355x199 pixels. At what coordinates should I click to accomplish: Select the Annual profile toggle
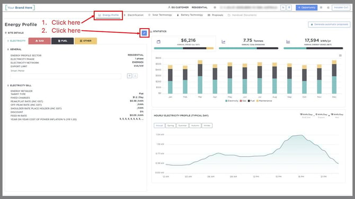pyautogui.click(x=159, y=125)
